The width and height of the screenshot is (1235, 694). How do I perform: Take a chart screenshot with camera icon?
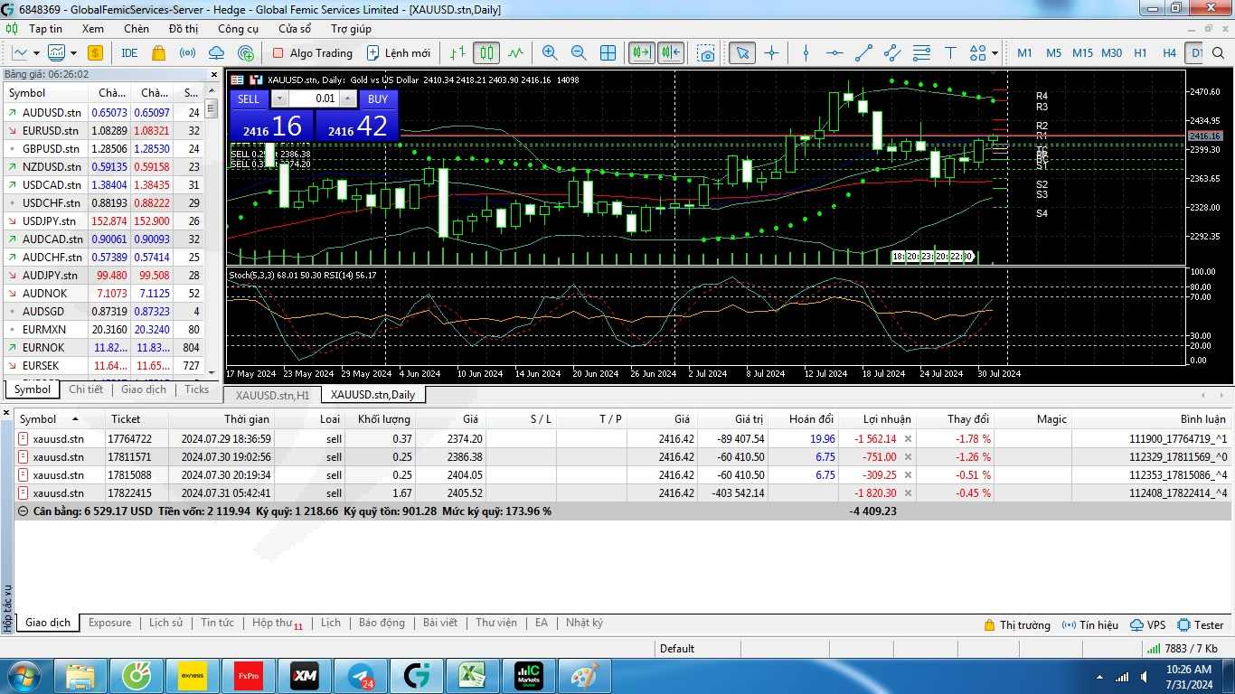click(x=706, y=53)
